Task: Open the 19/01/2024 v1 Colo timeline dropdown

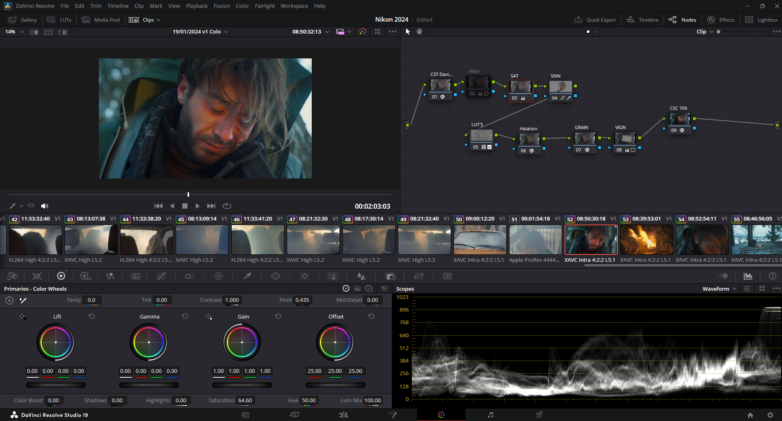Action: click(x=200, y=31)
